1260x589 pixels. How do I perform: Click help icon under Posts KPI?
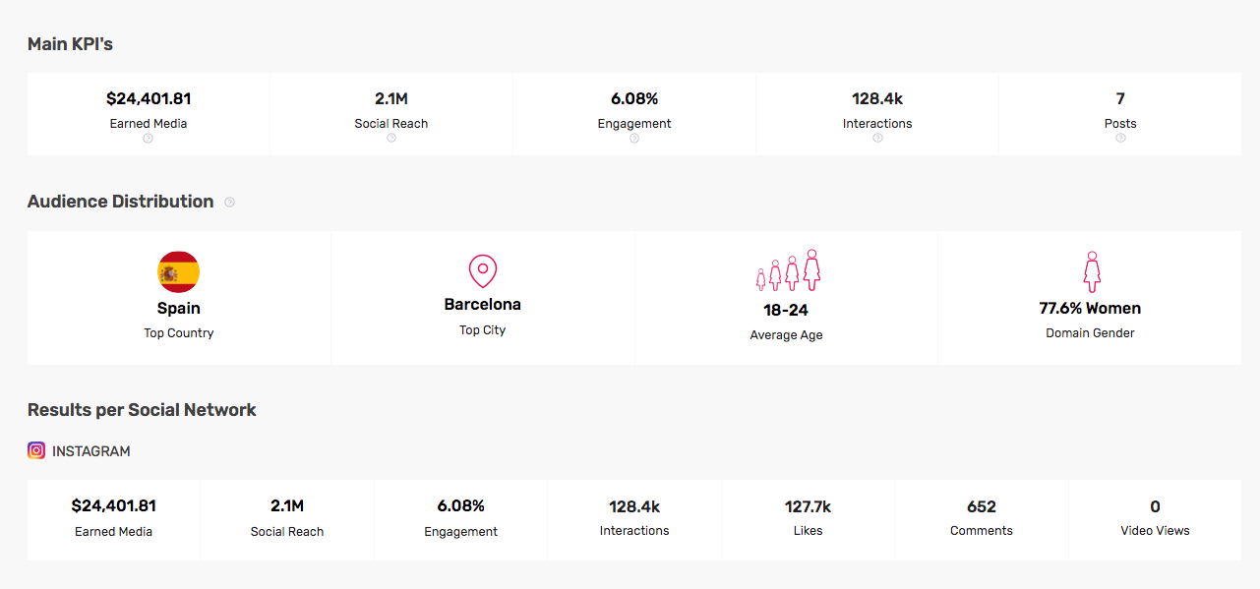point(1120,139)
